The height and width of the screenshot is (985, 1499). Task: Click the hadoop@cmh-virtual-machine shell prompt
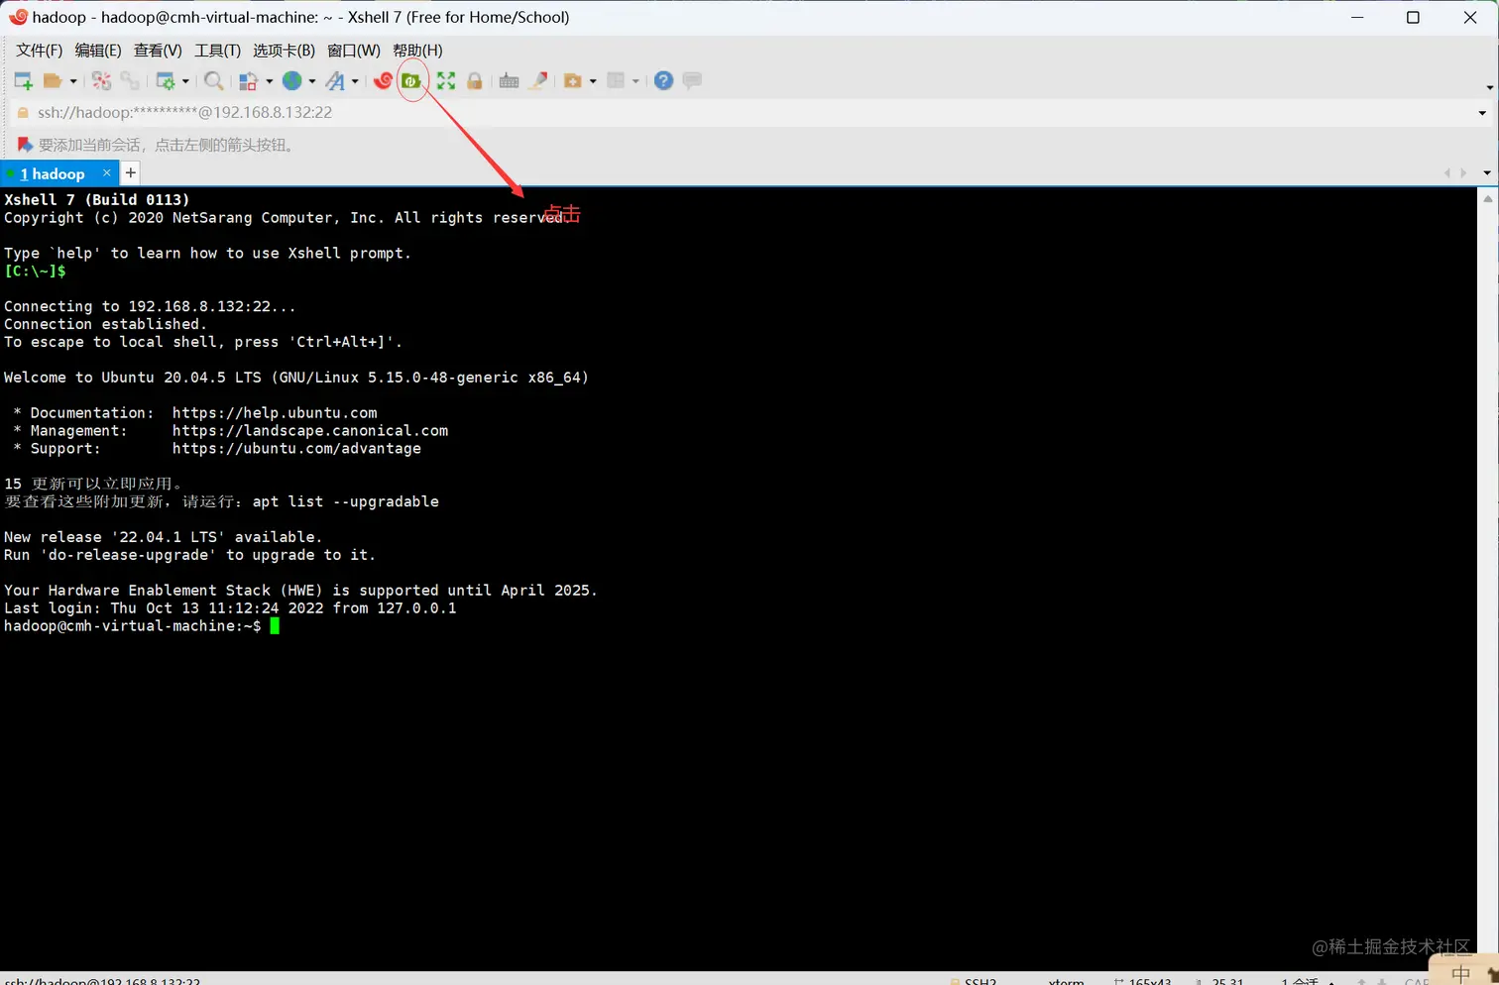click(x=133, y=626)
